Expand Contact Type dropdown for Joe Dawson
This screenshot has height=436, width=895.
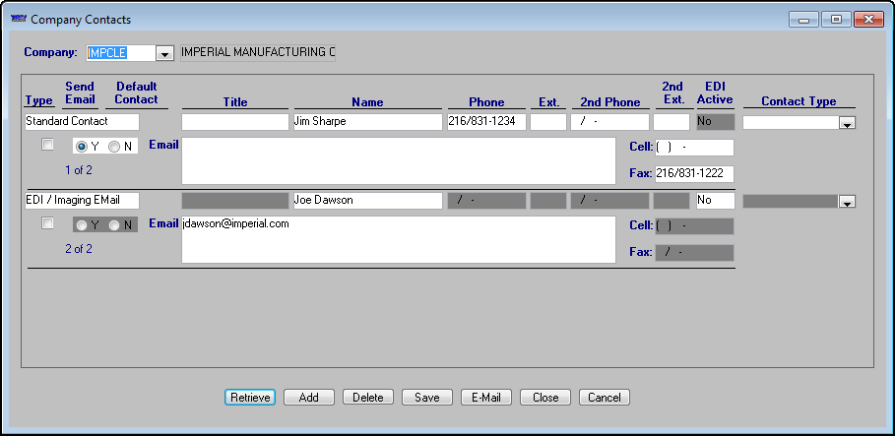tap(846, 202)
